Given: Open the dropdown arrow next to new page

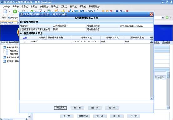Looking at the screenshot, I should pyautogui.click(x=9, y=12).
